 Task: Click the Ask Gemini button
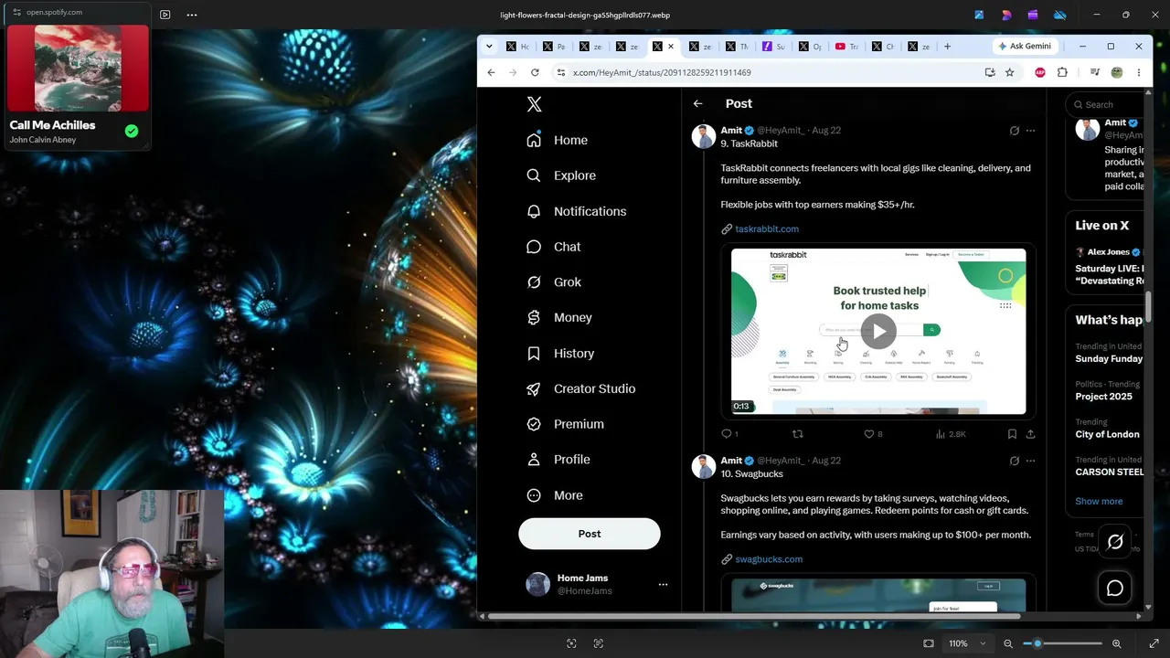[1025, 47]
